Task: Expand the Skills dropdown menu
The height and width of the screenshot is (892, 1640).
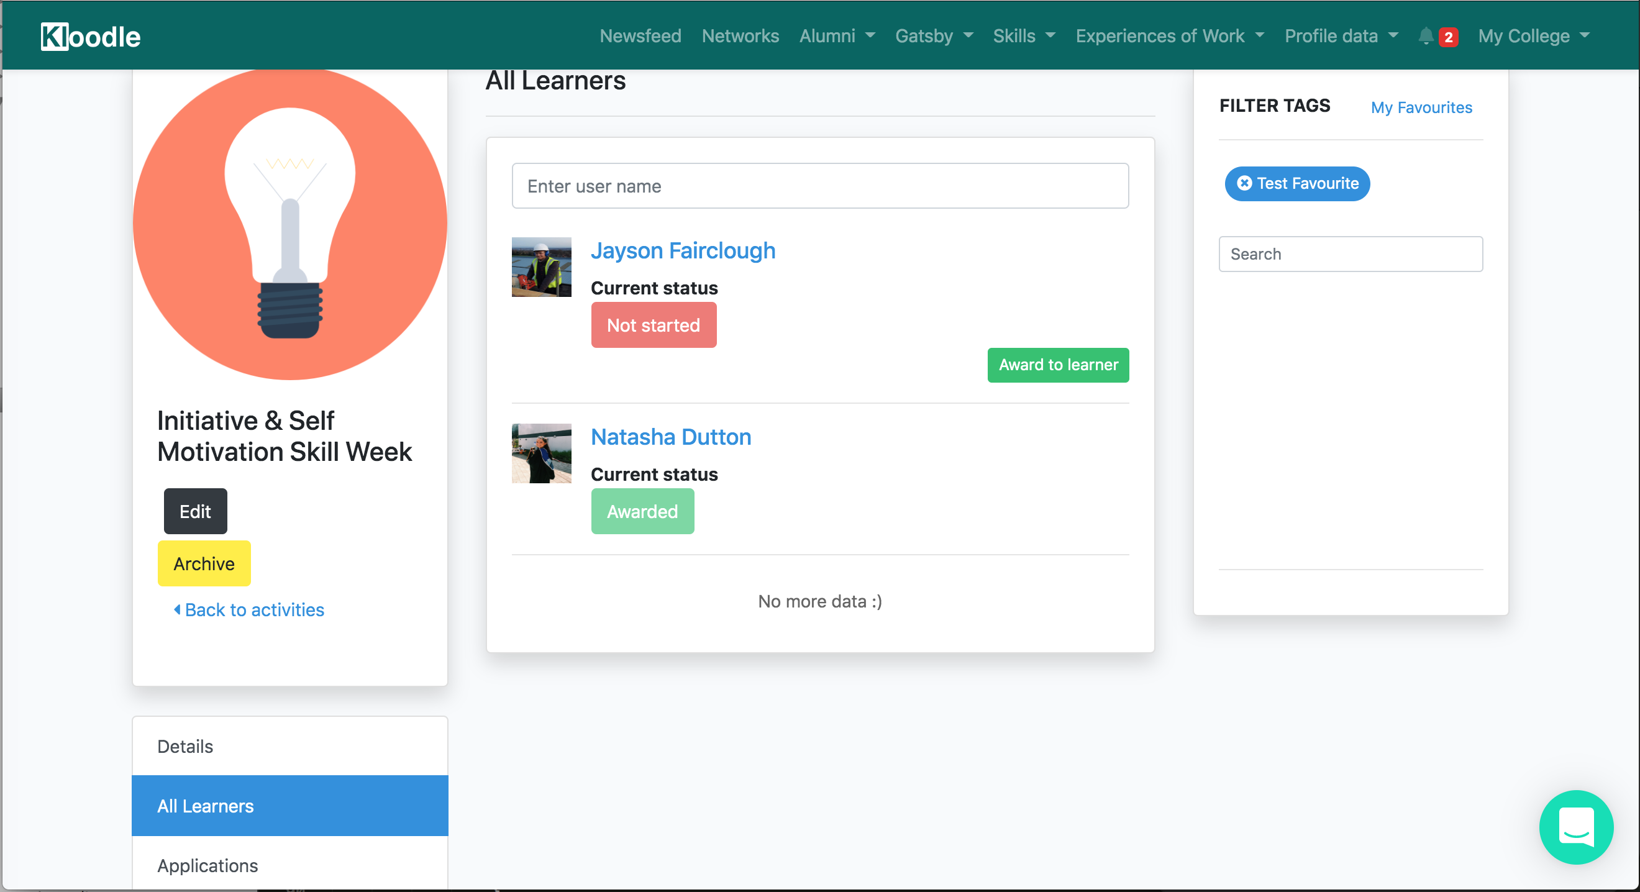Action: click(1024, 36)
